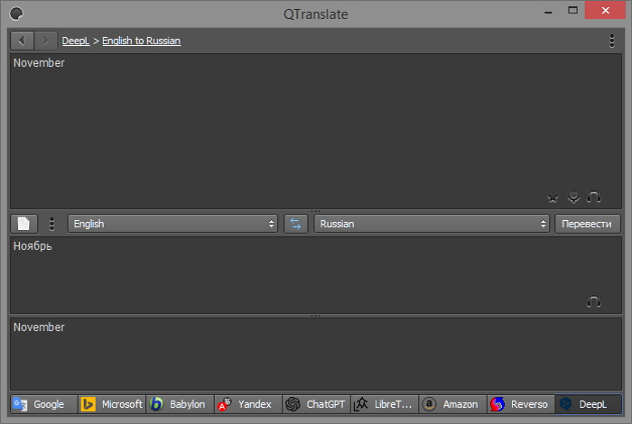Go forward with the right arrow button
The height and width of the screenshot is (424, 632).
point(45,41)
